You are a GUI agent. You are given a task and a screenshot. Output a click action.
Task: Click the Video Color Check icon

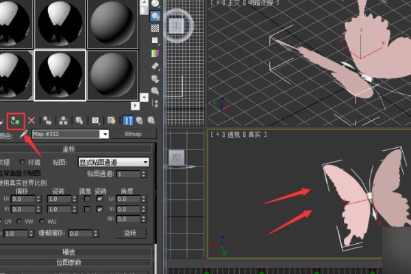pyautogui.click(x=155, y=53)
